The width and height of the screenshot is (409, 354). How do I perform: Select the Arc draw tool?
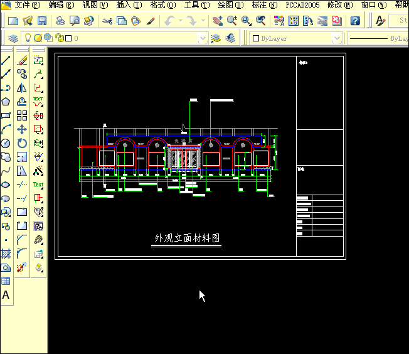click(x=6, y=129)
